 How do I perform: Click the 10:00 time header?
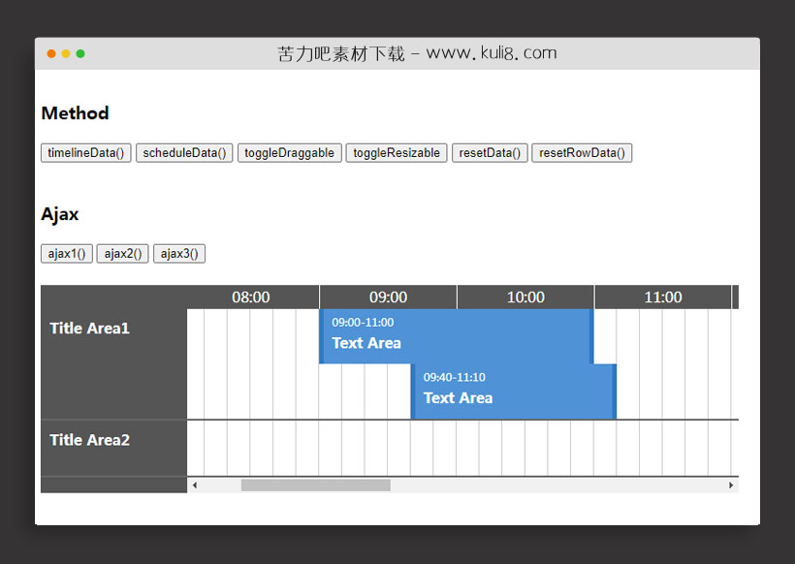point(525,298)
